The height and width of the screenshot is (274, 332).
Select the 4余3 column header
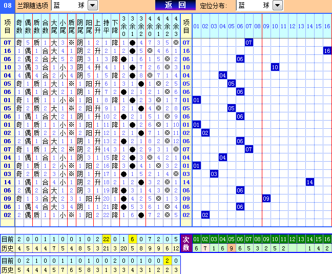click(x=176, y=26)
